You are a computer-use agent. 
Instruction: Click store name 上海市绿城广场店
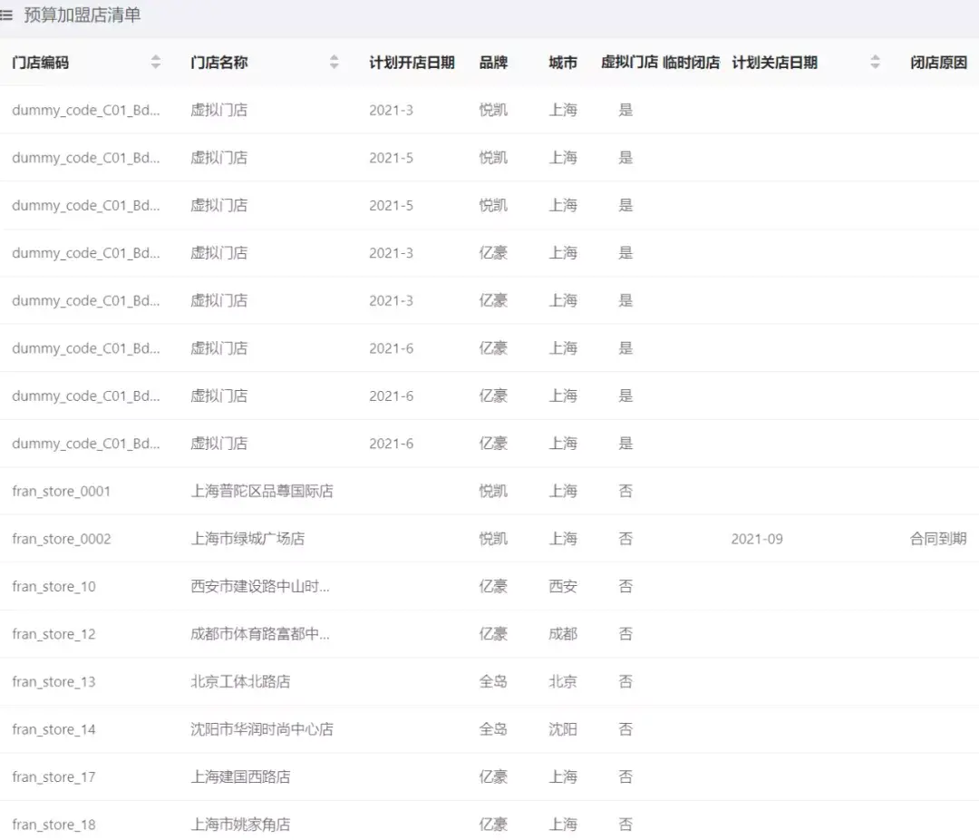coord(247,539)
